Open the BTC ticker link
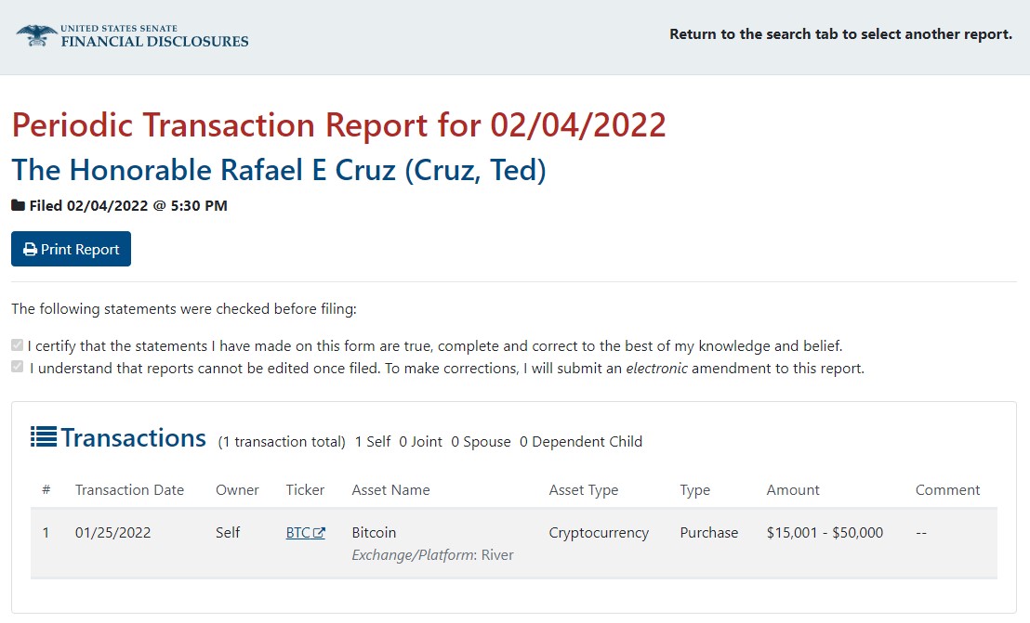This screenshot has height=623, width=1030. click(x=297, y=533)
